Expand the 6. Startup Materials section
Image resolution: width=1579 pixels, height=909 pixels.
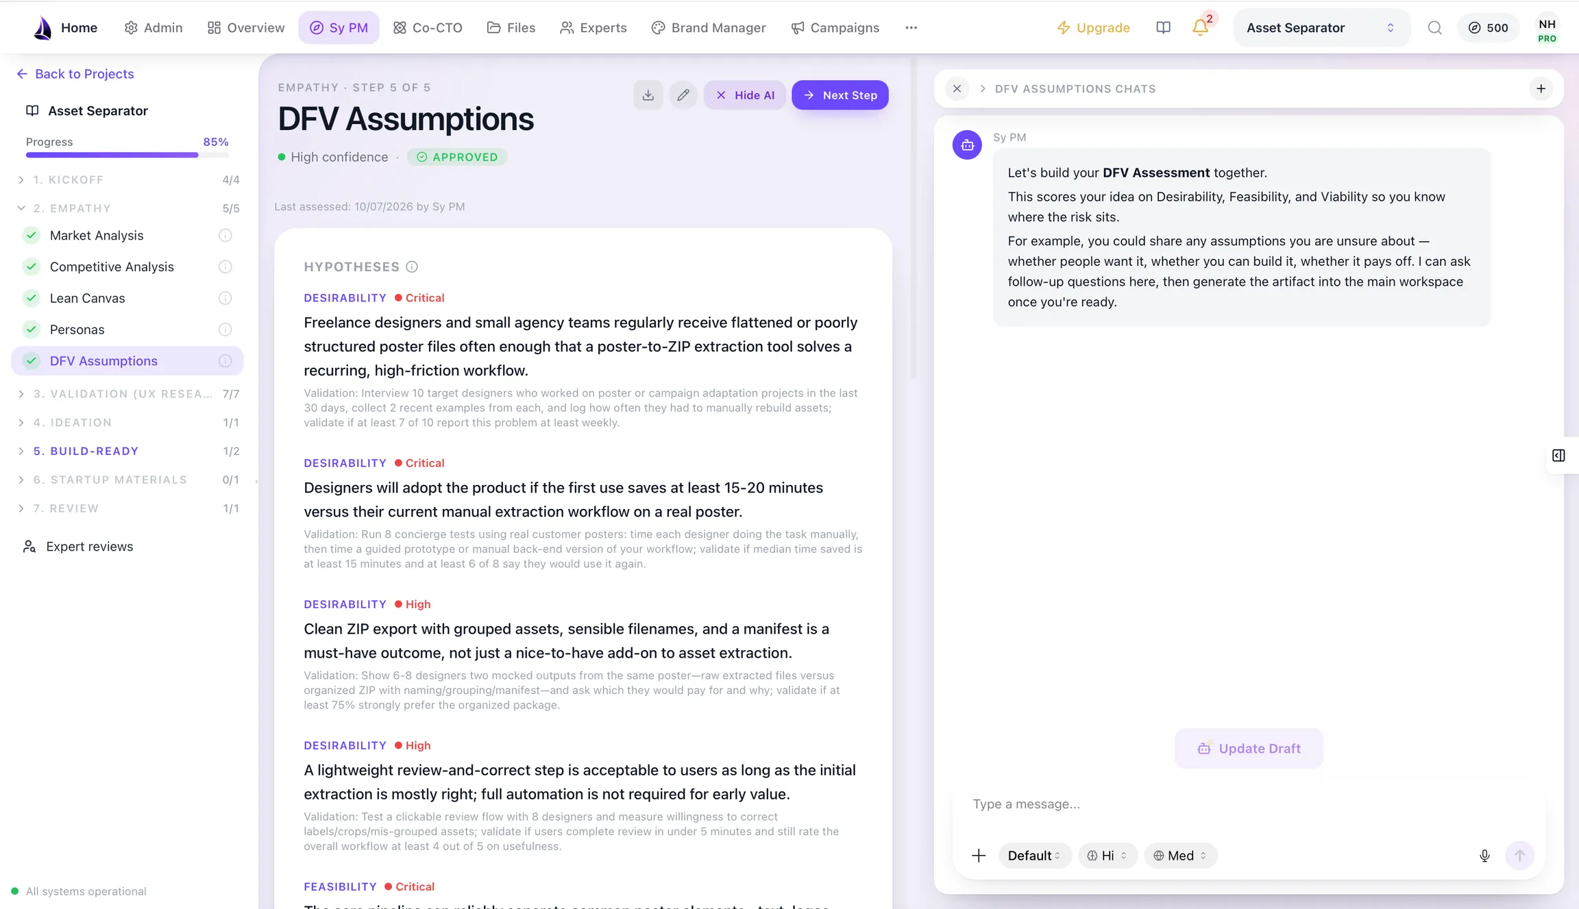pyautogui.click(x=128, y=480)
